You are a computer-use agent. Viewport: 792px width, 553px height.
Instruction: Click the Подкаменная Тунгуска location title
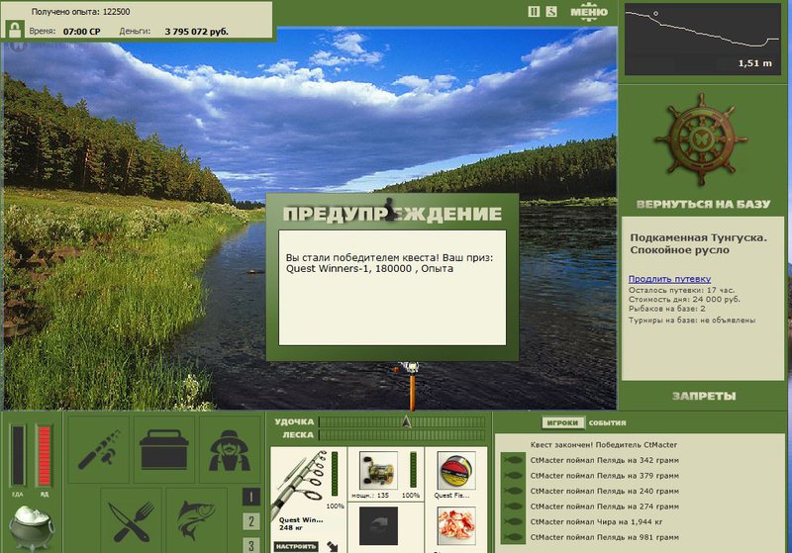(x=698, y=243)
